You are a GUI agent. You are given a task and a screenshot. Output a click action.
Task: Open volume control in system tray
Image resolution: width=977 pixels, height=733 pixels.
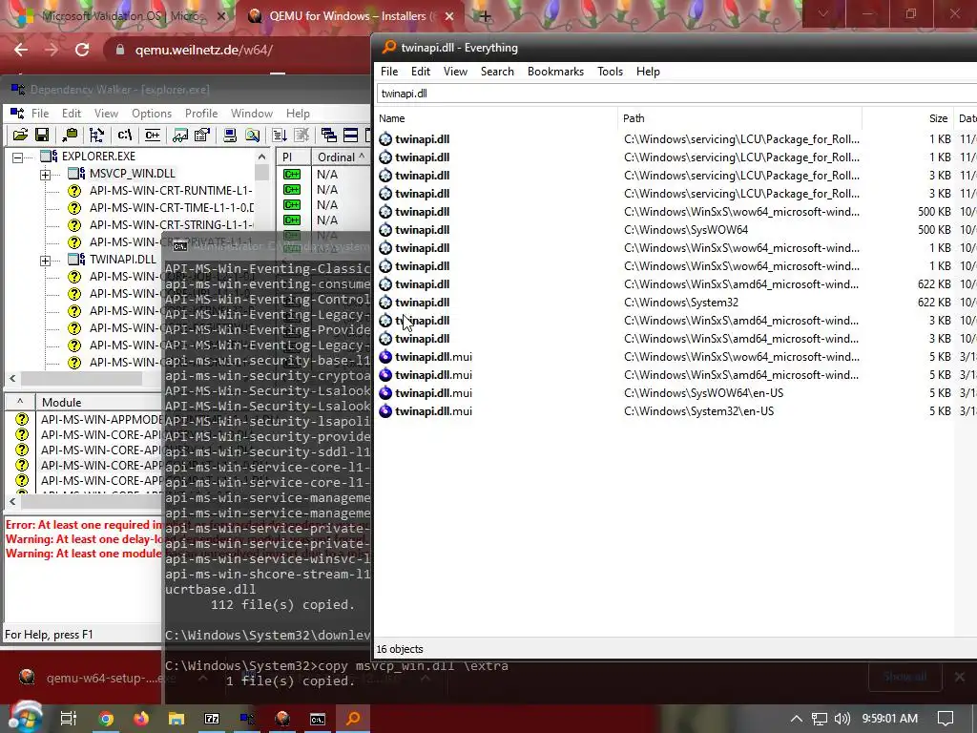(842, 719)
